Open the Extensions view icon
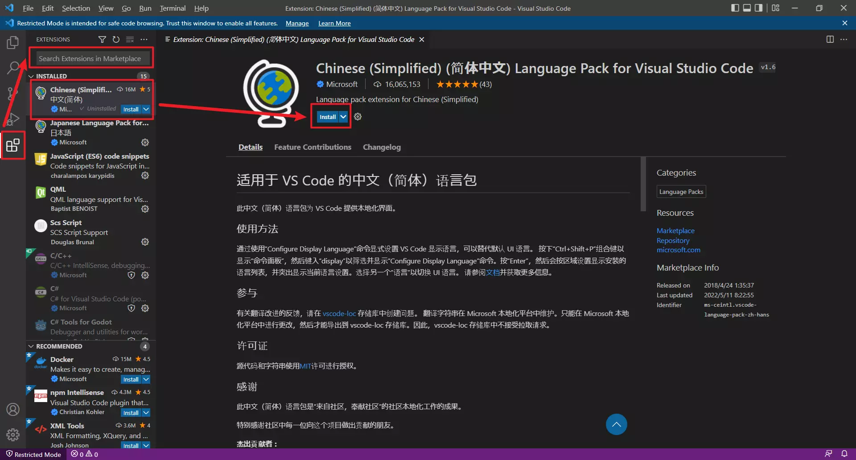This screenshot has width=856, height=460. pyautogui.click(x=13, y=145)
